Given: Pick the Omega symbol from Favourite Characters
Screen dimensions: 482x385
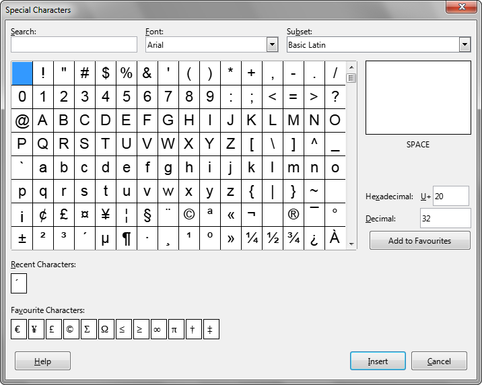Looking at the screenshot, I should click(106, 330).
